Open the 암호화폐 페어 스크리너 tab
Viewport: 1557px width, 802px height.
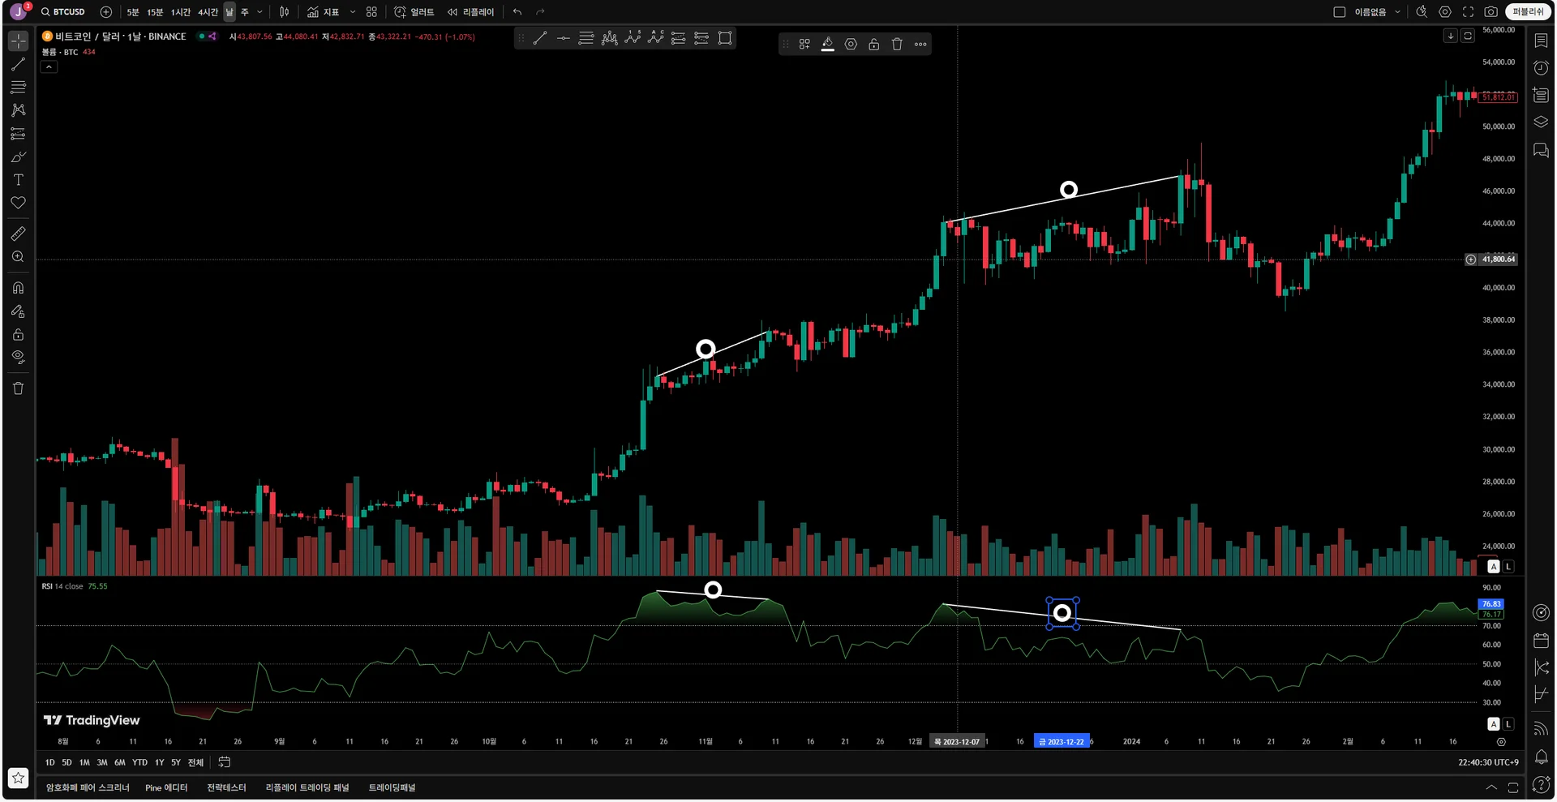pos(88,787)
